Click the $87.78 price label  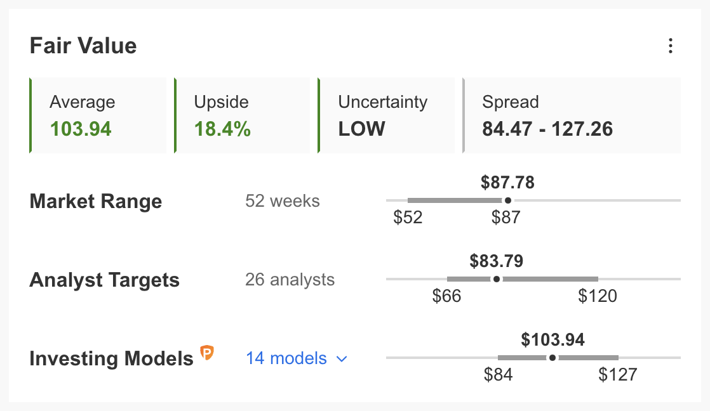coord(507,183)
